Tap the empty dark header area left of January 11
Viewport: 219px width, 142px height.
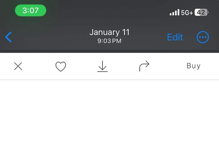(50, 37)
